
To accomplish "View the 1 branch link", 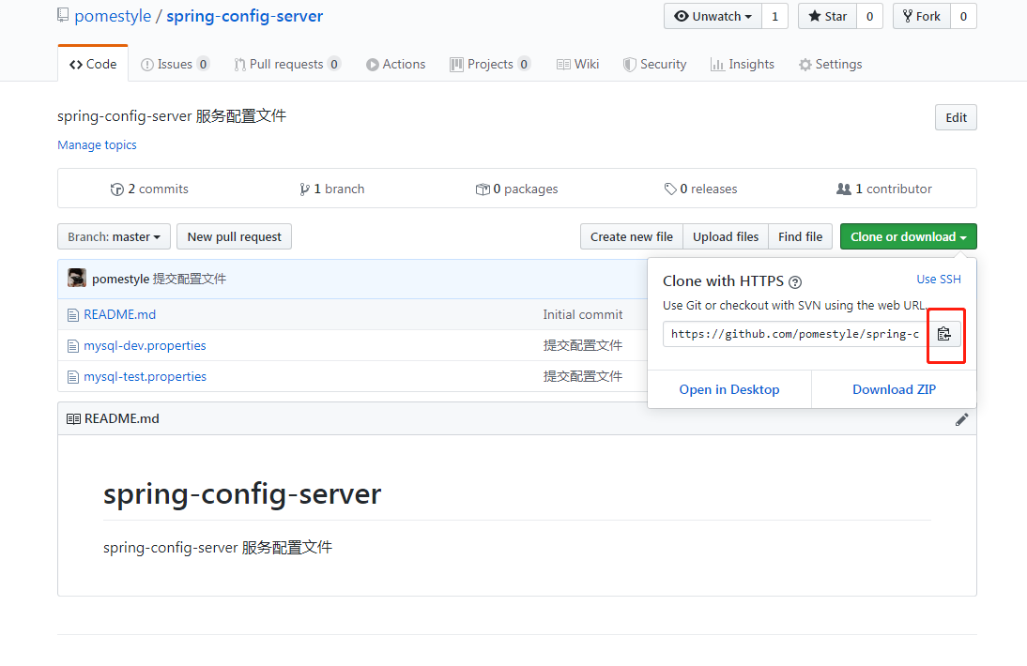I will tap(332, 189).
